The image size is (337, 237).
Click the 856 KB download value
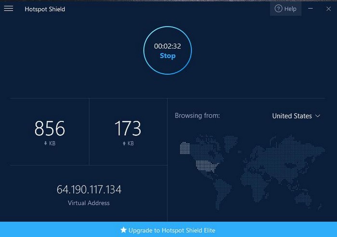pos(50,129)
